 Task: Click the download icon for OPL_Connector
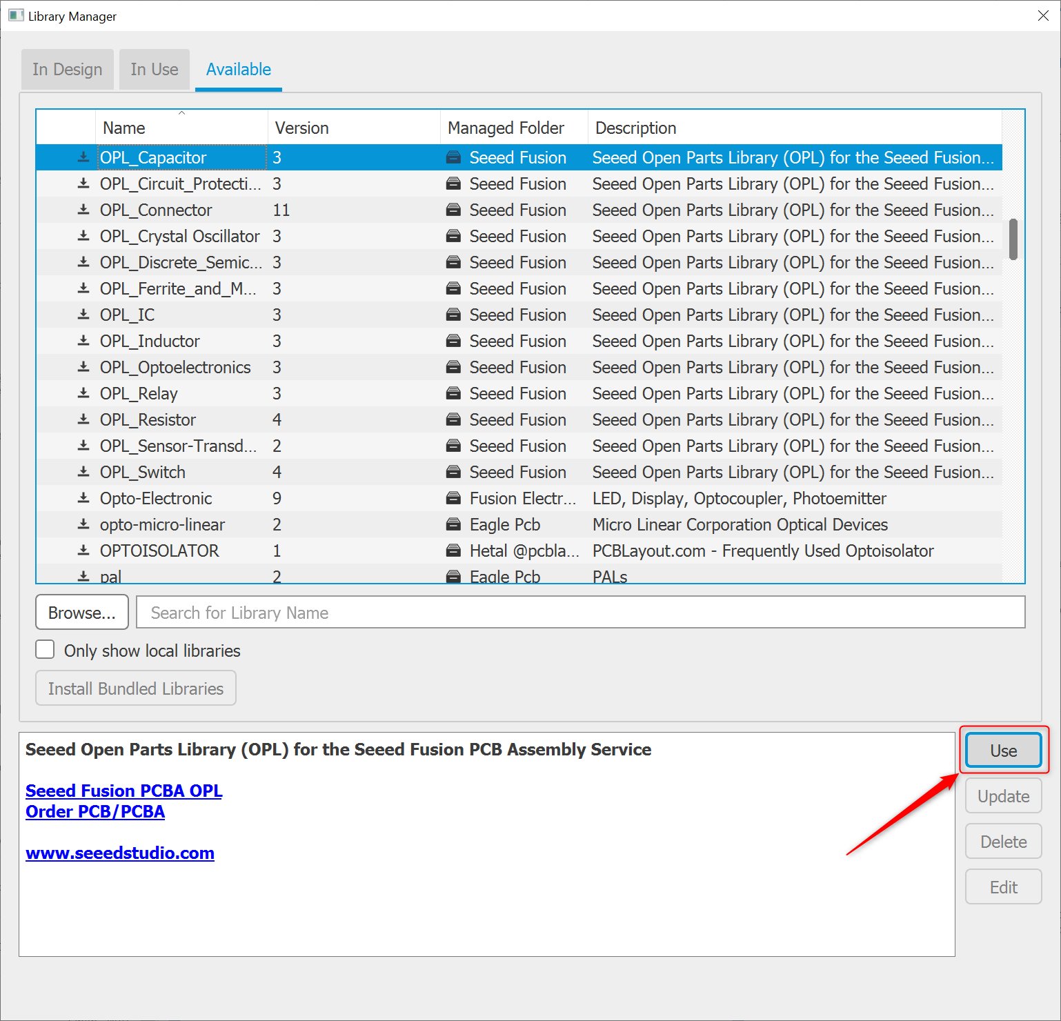point(83,210)
